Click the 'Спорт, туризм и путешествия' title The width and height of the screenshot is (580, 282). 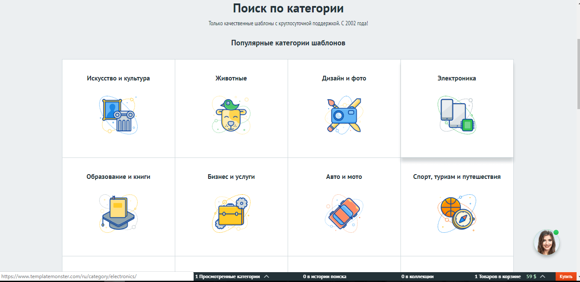pos(457,177)
